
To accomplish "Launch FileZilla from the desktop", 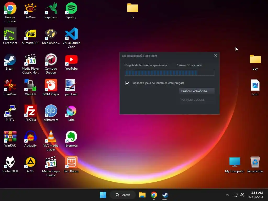I will pos(30,113).
